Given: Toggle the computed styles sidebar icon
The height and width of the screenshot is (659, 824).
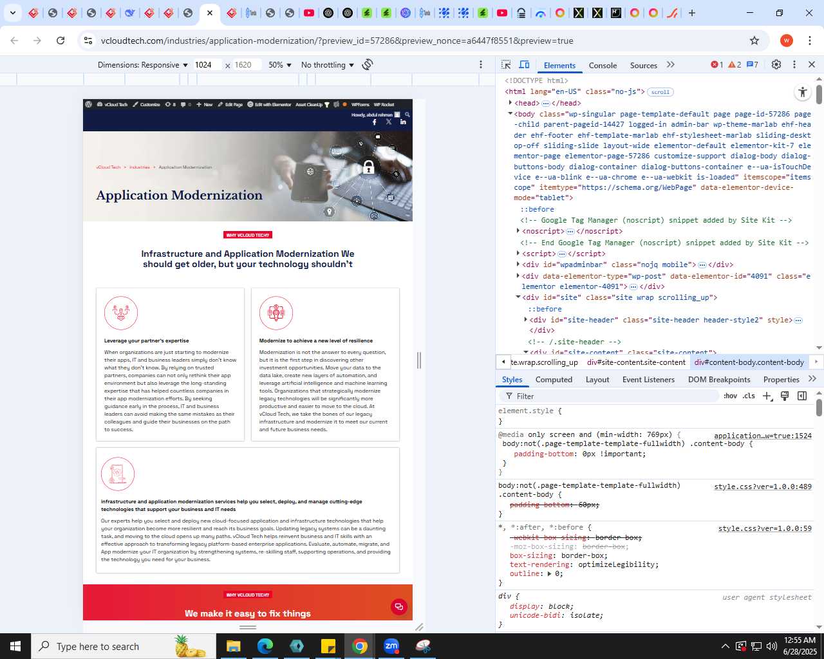Looking at the screenshot, I should [x=802, y=396].
